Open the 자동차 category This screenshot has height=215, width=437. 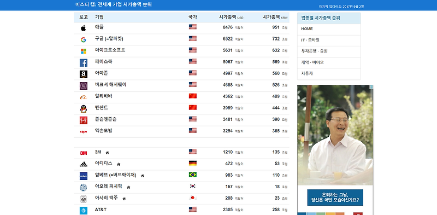pos(329,74)
